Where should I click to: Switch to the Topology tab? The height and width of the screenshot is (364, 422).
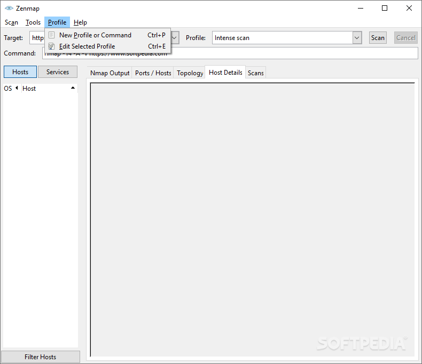(x=190, y=73)
